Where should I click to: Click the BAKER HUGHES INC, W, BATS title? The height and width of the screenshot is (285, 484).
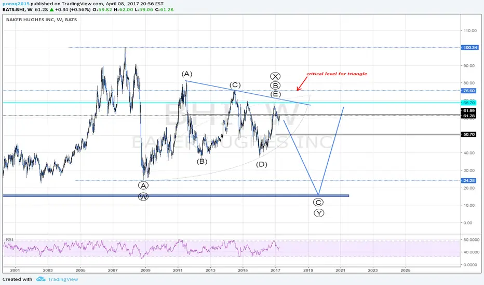coord(42,19)
